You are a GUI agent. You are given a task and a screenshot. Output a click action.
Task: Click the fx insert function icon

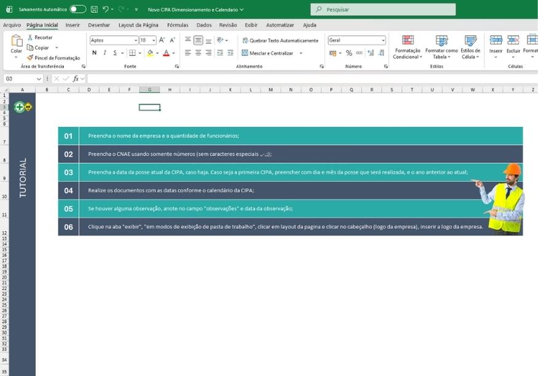(76, 79)
